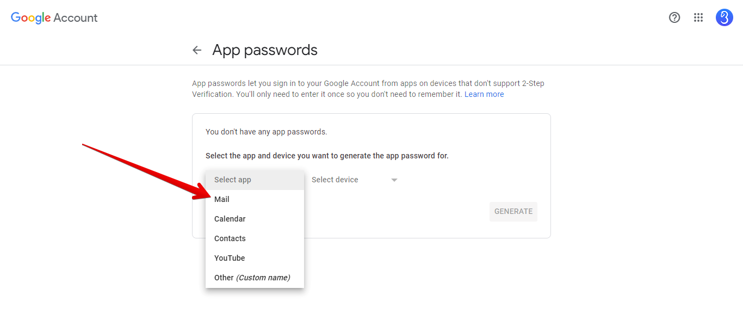
Task: Click the Select app dropdown header
Action: pos(255,180)
